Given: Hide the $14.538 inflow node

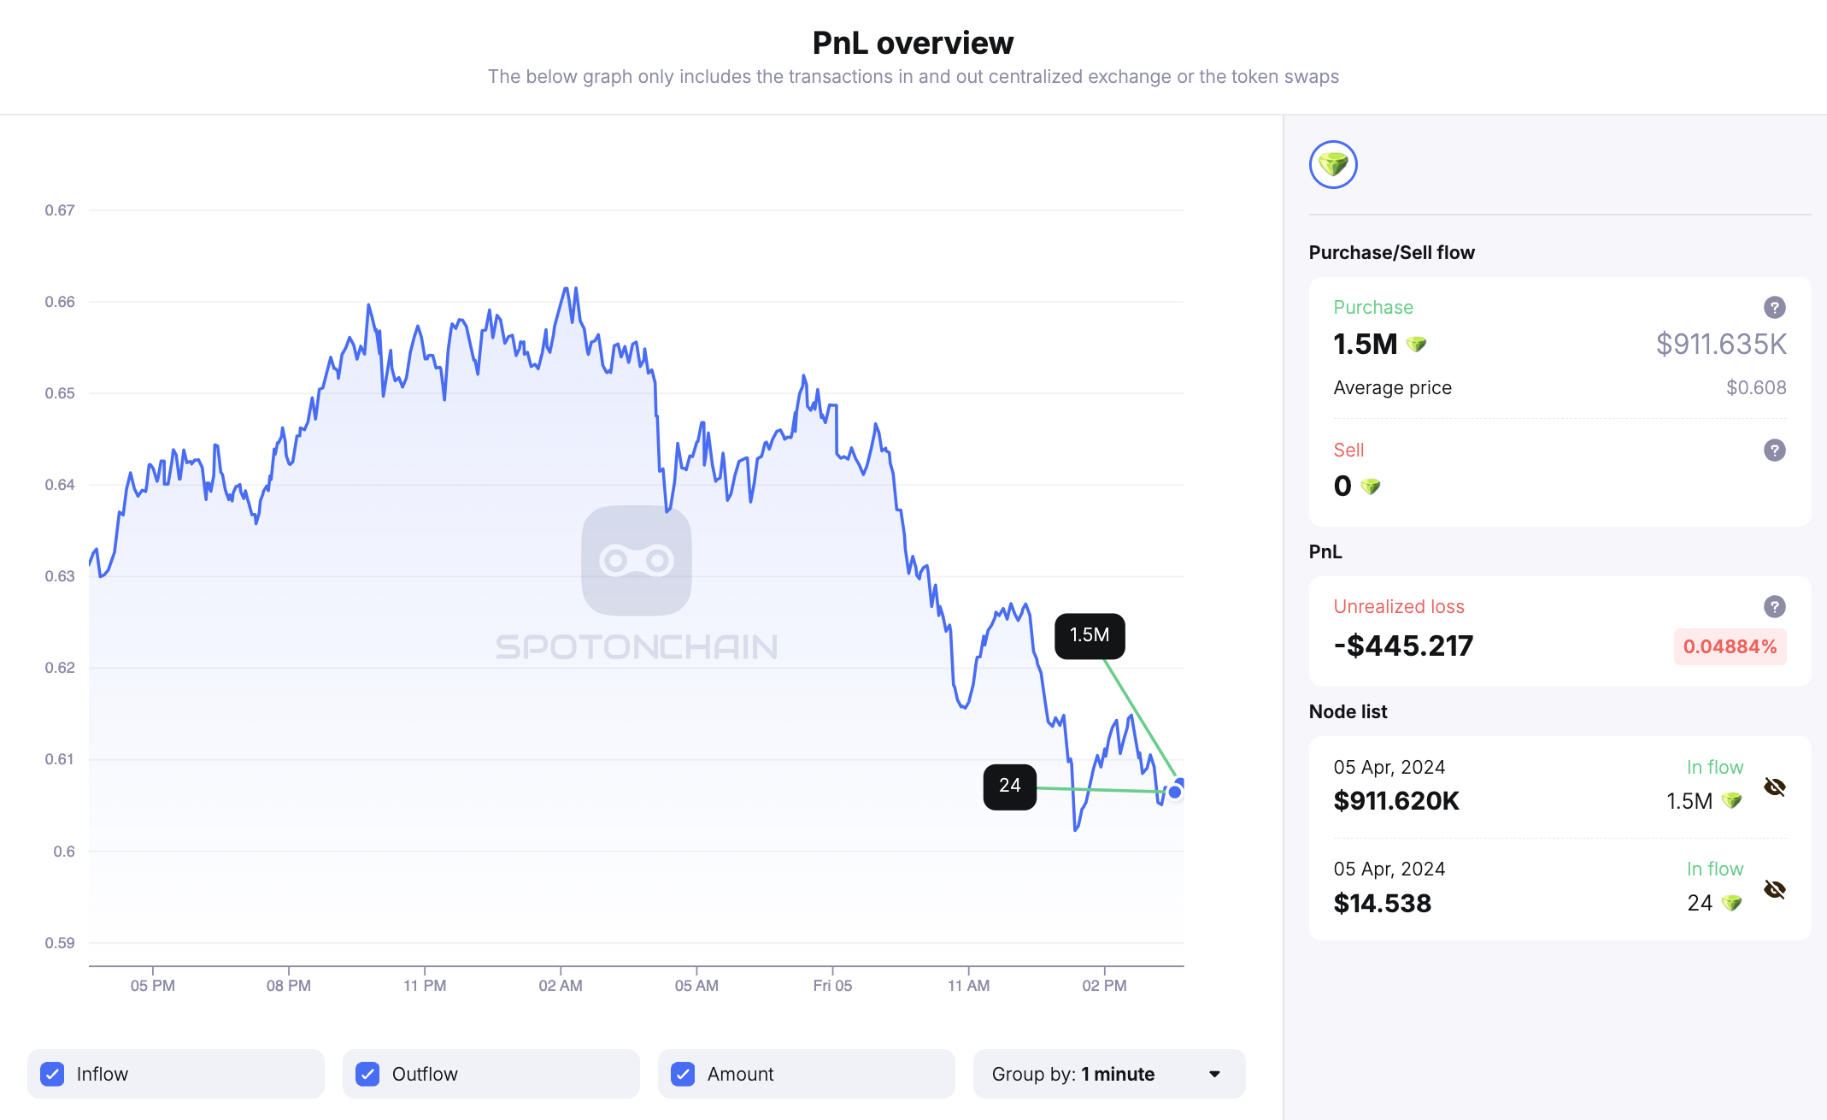Looking at the screenshot, I should (1775, 889).
